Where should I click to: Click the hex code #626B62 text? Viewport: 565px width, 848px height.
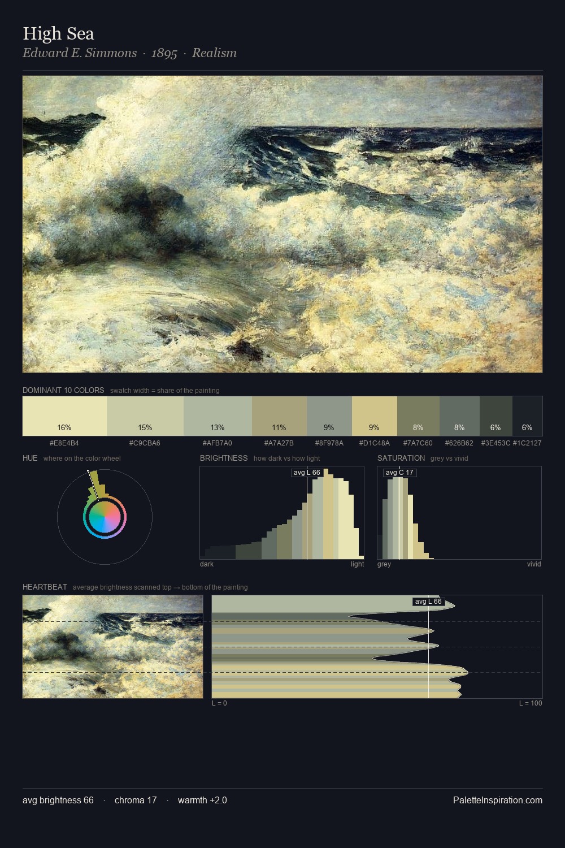459,443
